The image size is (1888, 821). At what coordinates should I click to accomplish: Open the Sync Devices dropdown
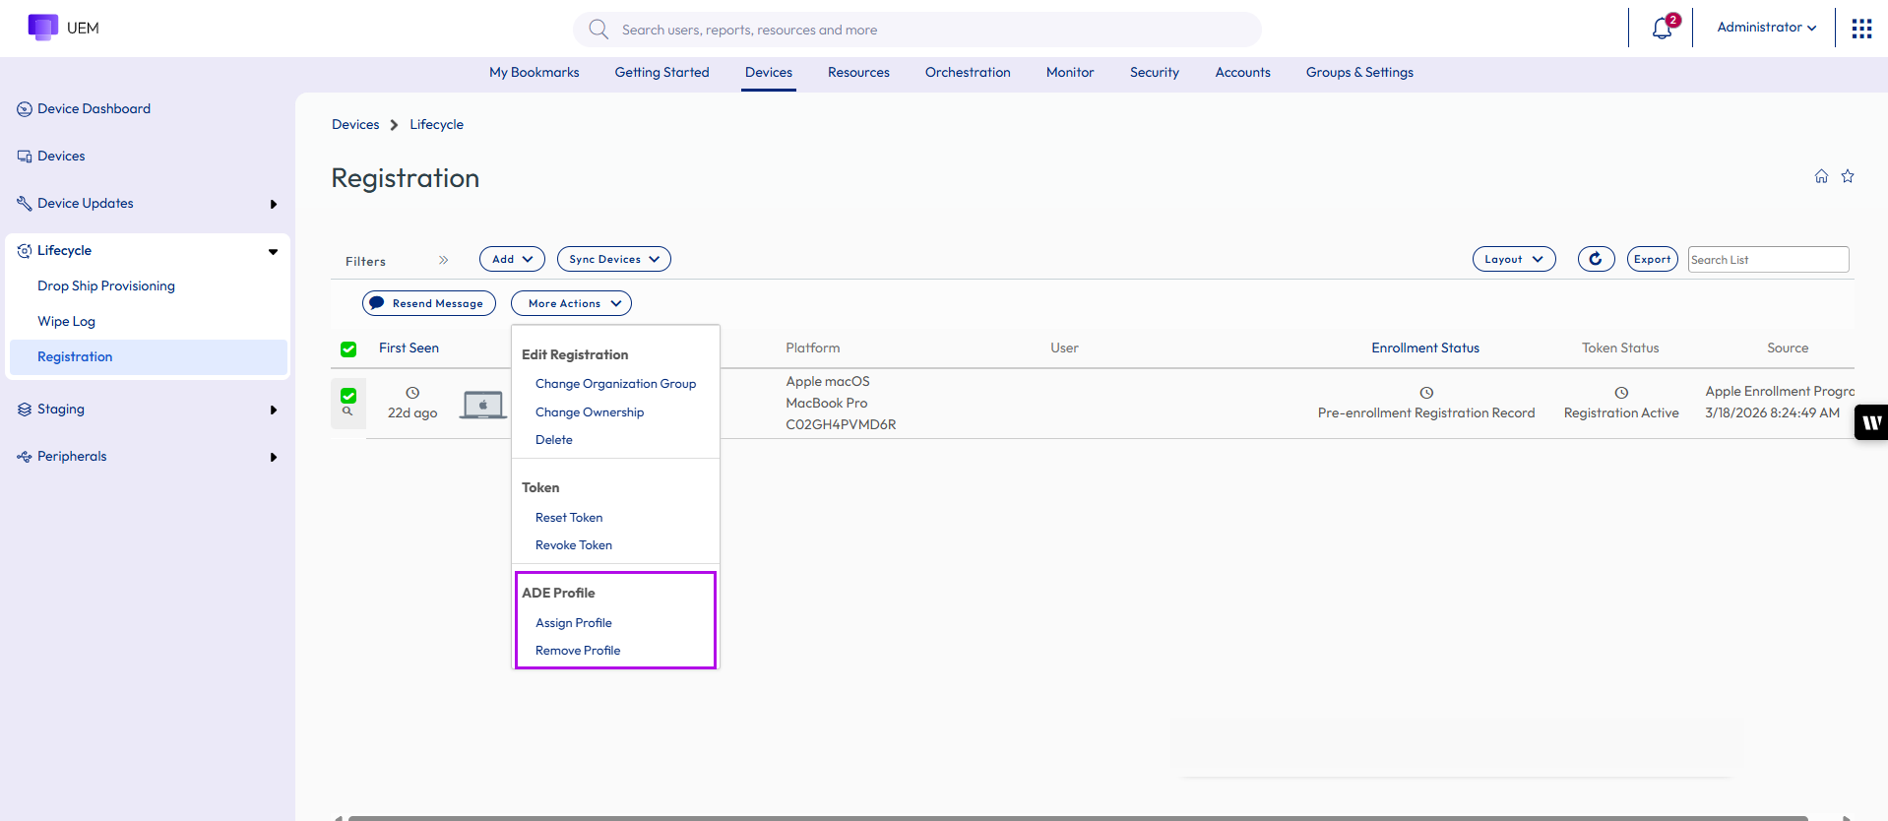[614, 259]
